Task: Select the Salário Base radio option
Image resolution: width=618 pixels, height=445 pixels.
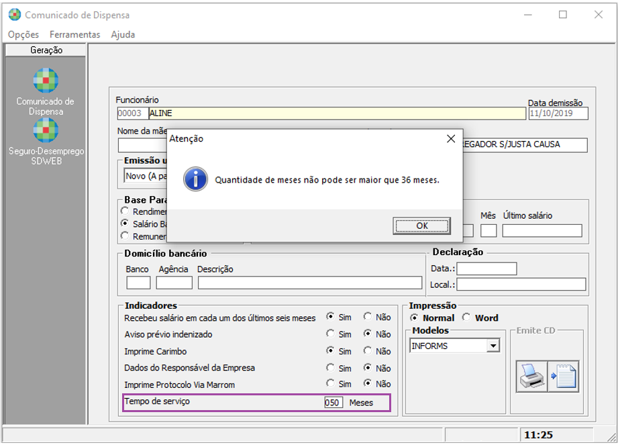Action: coord(125,224)
